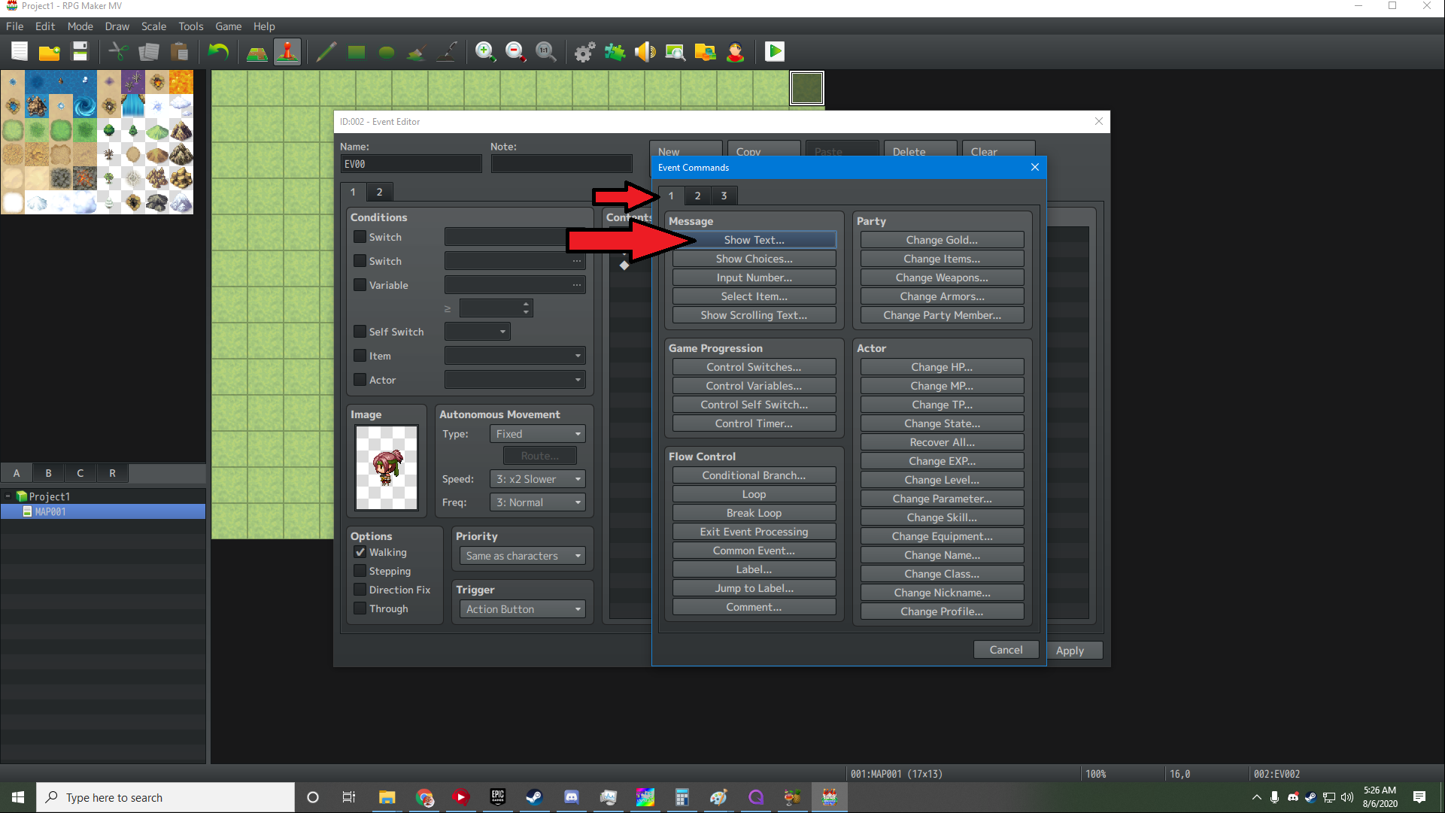Click the Zoom In magnifier icon
The width and height of the screenshot is (1445, 813).
coord(485,52)
